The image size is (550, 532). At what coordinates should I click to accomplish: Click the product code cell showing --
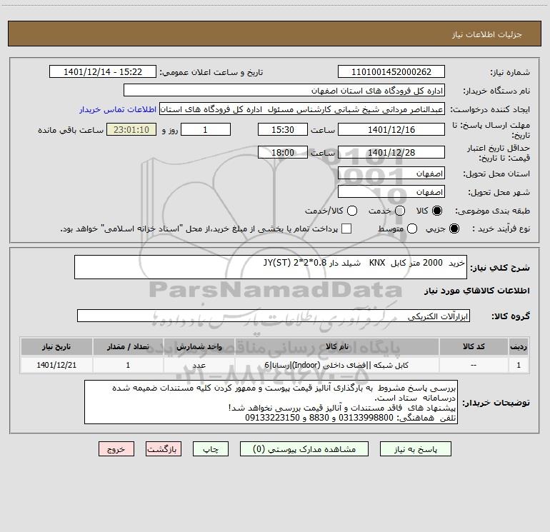coord(474,365)
